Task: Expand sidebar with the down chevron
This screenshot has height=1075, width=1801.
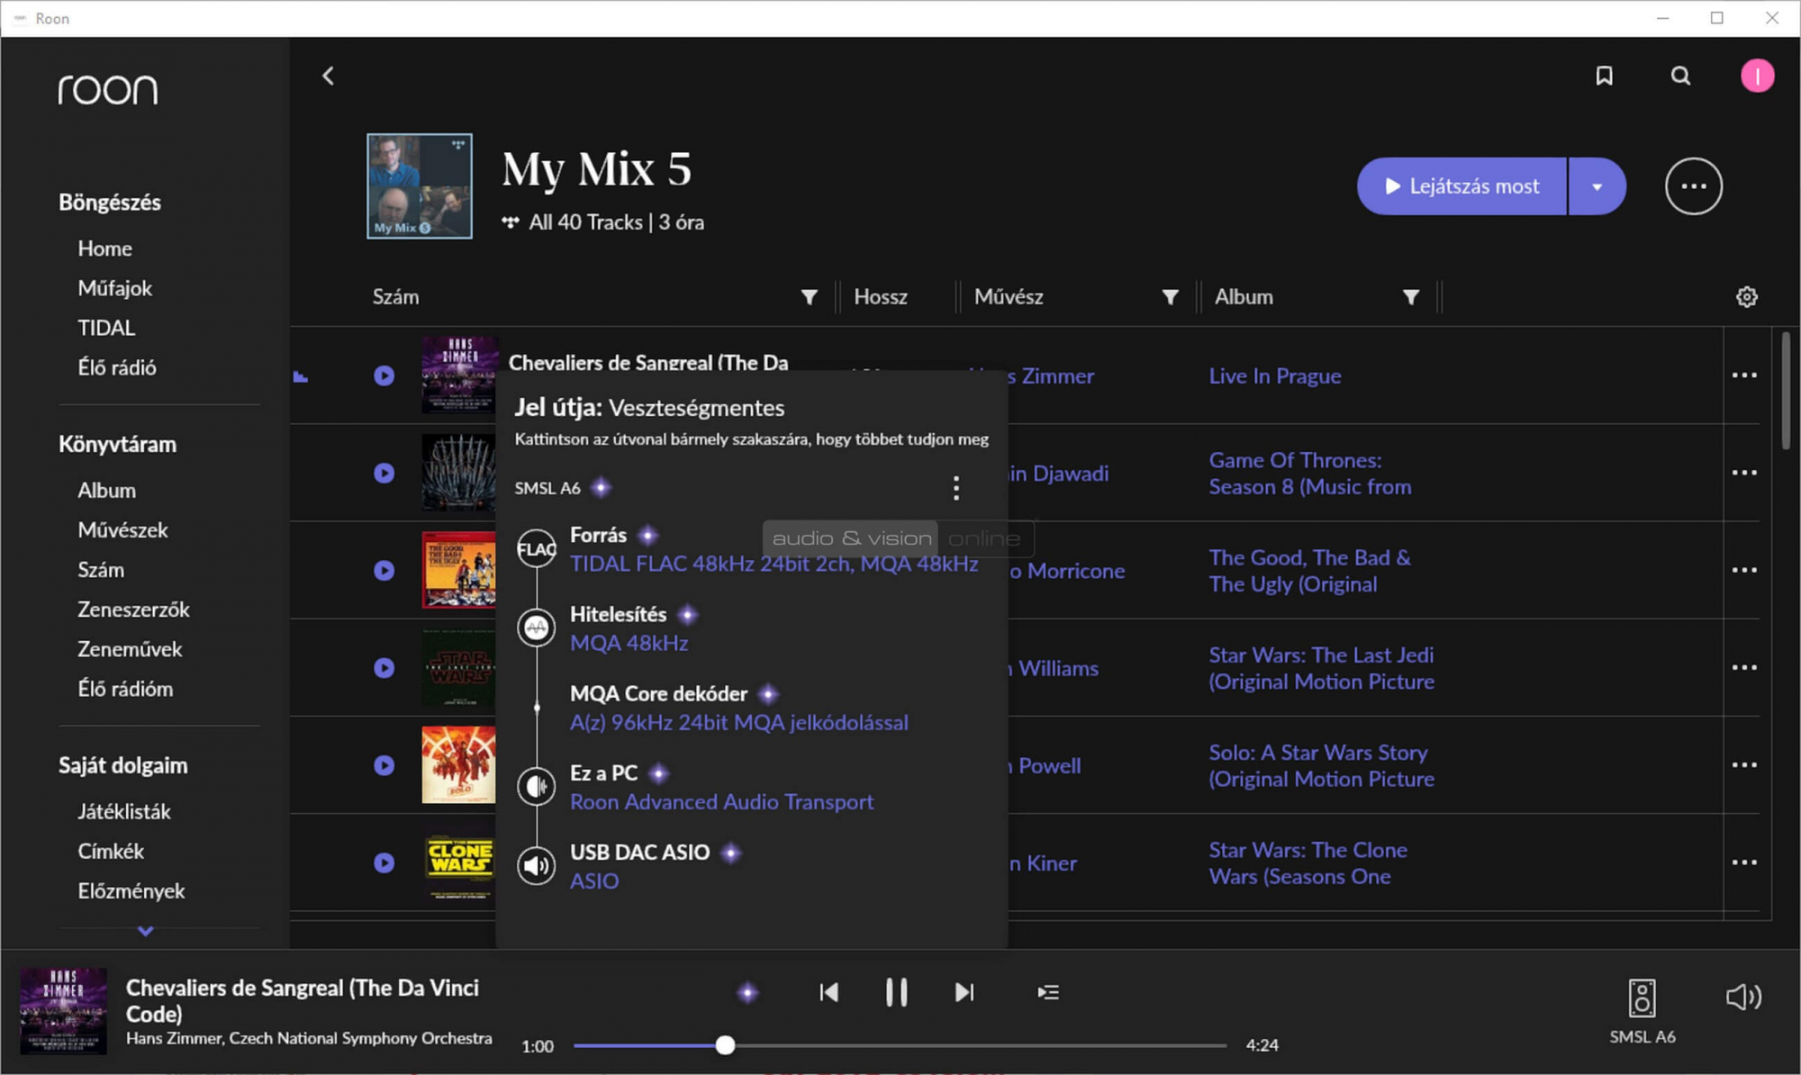Action: (146, 931)
